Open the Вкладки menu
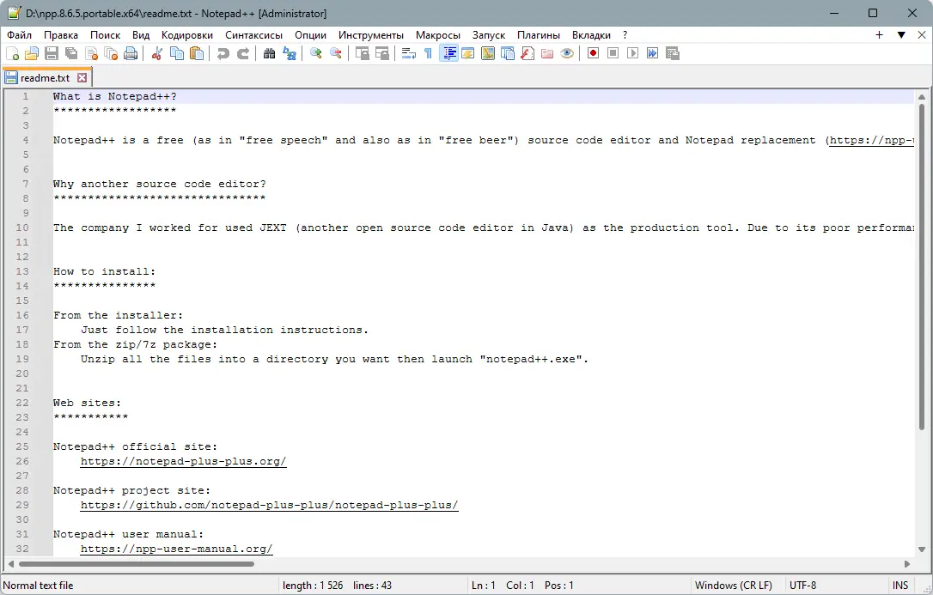Screen dimensions: 933x595 pos(591,35)
